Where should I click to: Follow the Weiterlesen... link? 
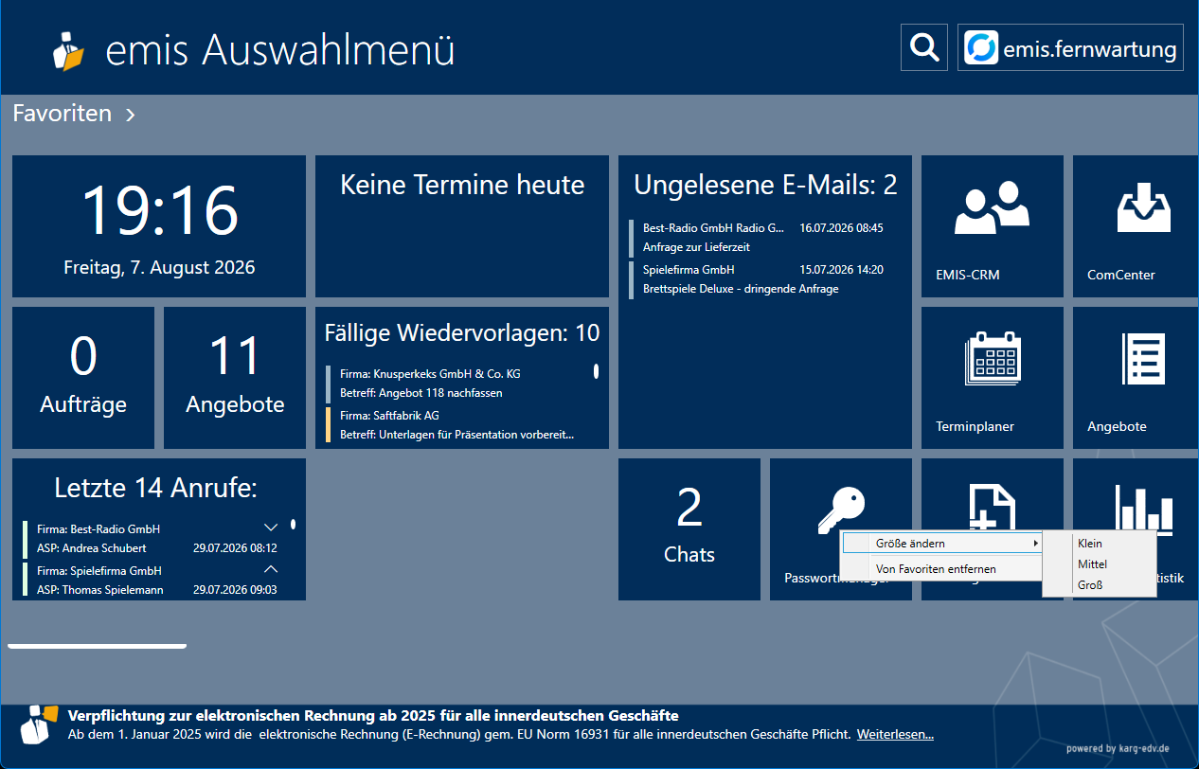pos(895,734)
